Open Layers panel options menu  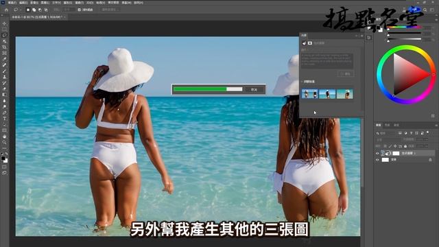(436, 125)
